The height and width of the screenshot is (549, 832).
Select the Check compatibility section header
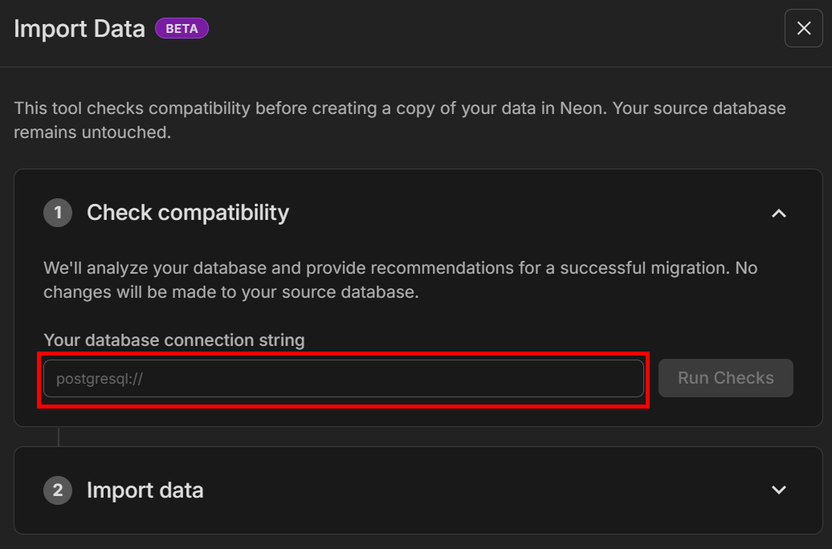(x=188, y=213)
